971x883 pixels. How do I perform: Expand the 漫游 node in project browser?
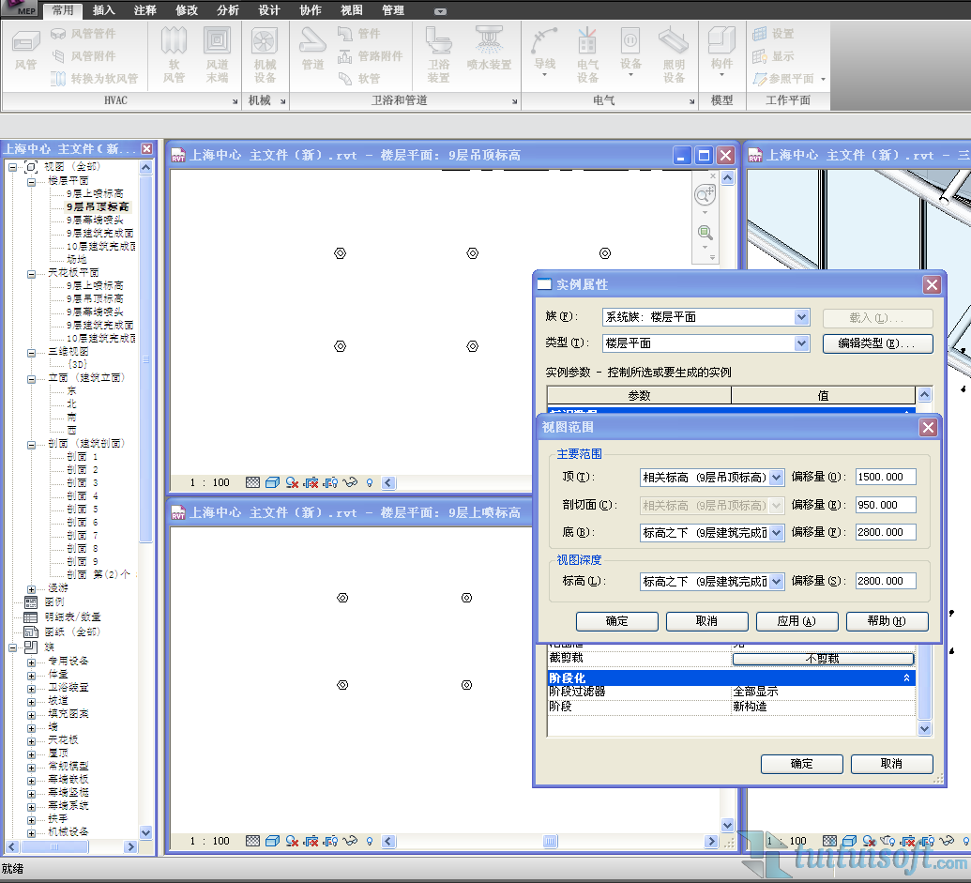click(x=31, y=588)
